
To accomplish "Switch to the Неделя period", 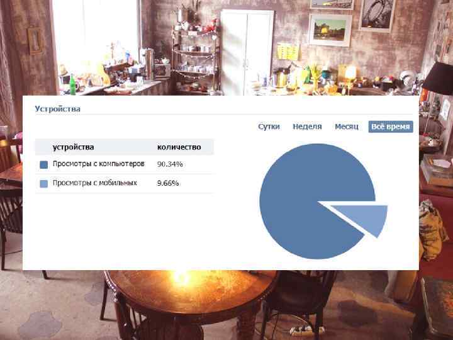I will (x=307, y=127).
